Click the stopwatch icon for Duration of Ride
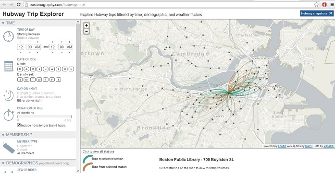Viewport: 335px width, 173px height. [x=9, y=115]
